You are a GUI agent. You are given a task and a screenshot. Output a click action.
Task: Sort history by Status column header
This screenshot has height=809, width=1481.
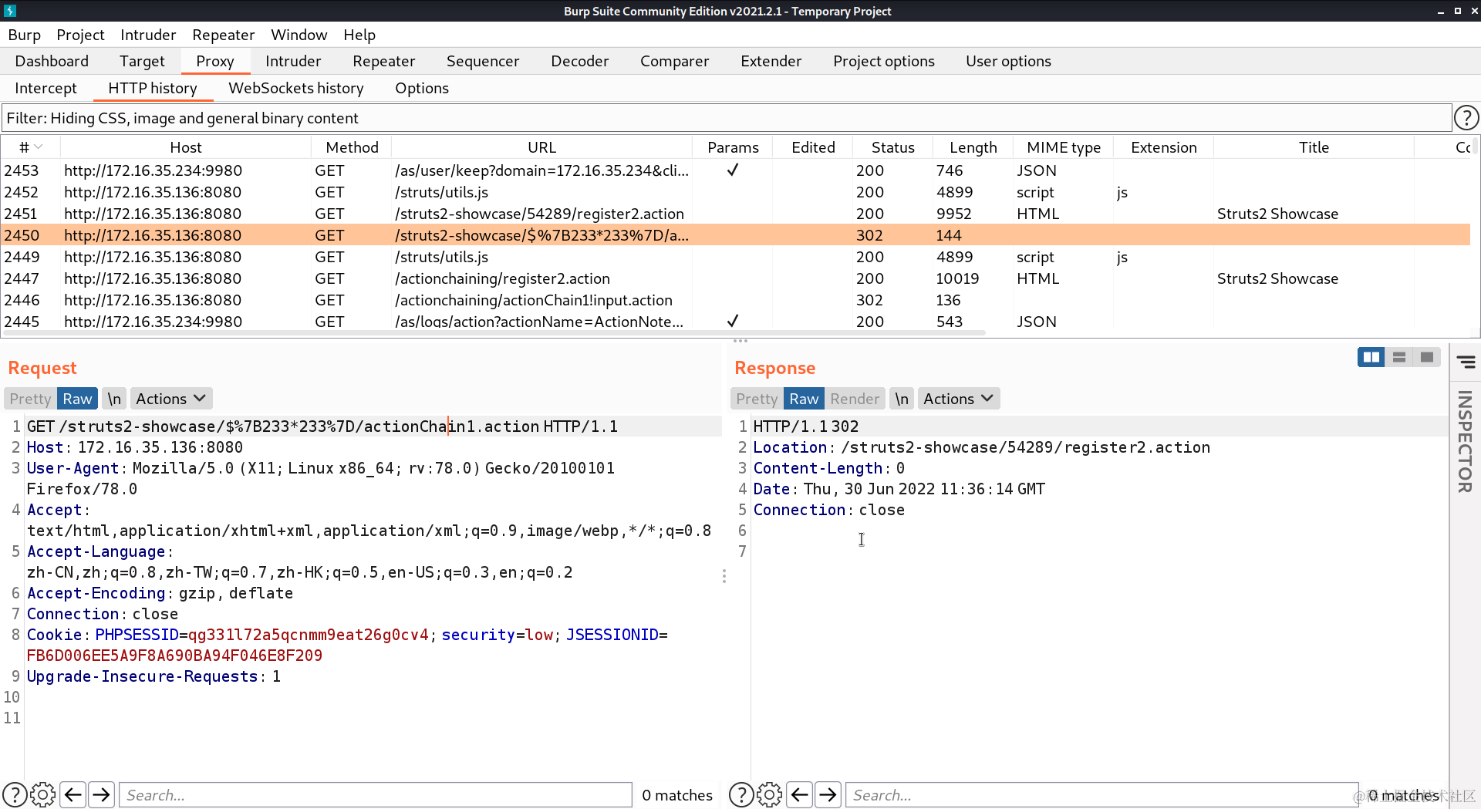coord(893,147)
